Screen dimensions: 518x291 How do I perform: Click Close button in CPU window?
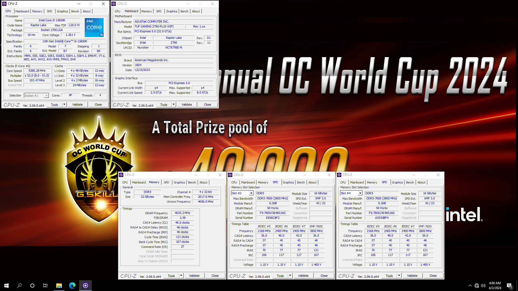pyautogui.click(x=98, y=105)
